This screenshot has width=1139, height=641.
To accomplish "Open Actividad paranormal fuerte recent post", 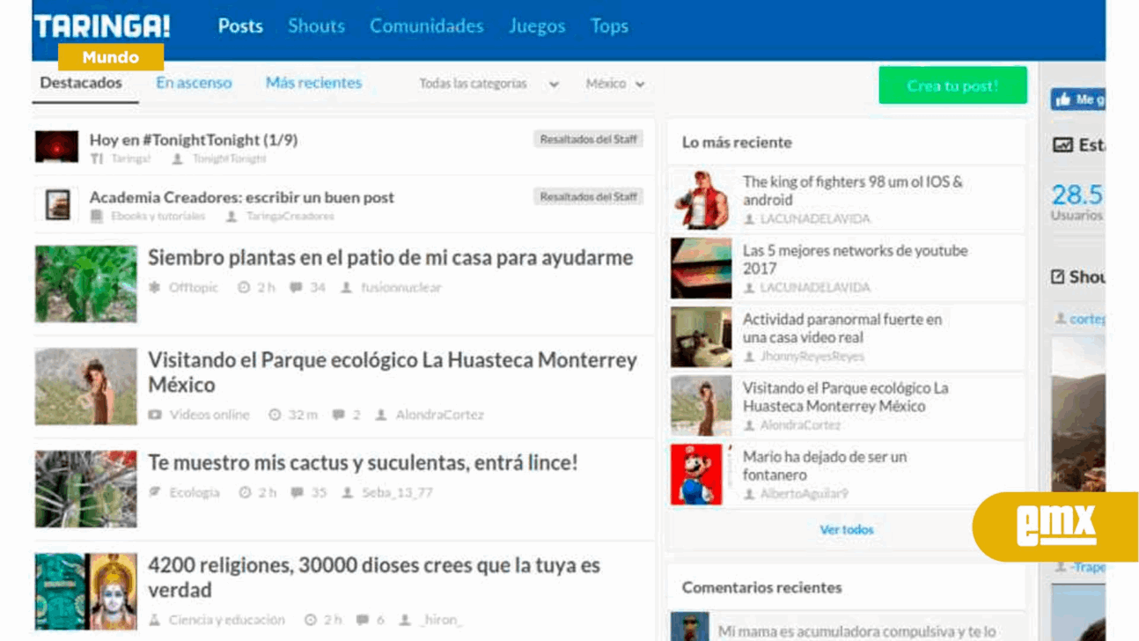I will pos(841,328).
